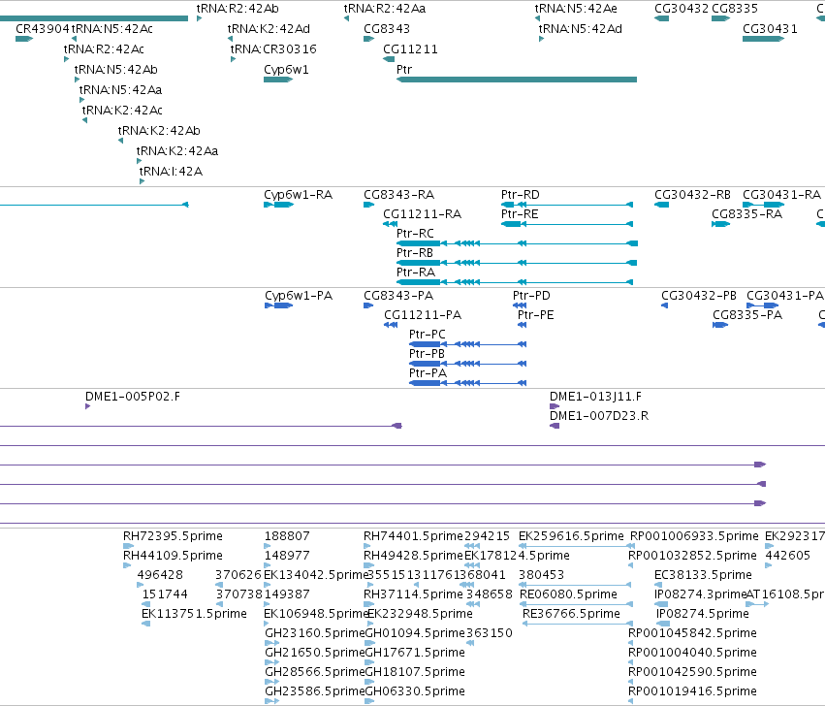825x706 pixels.
Task: Select tRNA:R2:42Ab label
Action: [238, 9]
